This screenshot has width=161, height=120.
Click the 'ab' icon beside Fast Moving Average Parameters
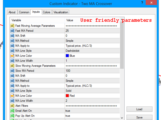click(x=12, y=26)
